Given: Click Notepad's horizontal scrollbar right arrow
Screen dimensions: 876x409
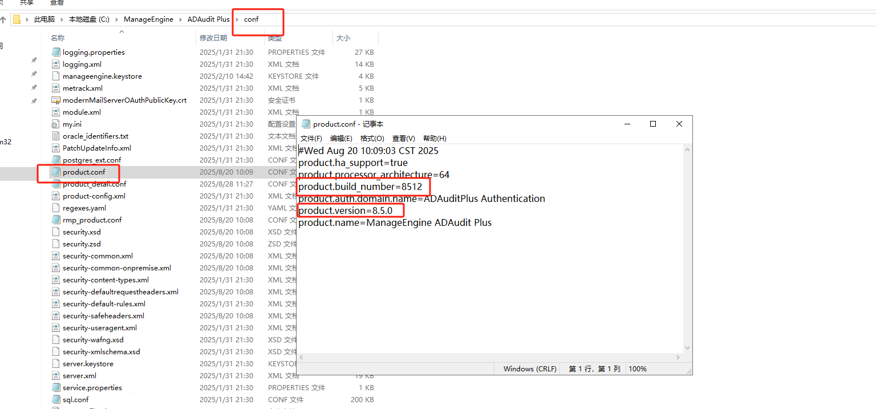Looking at the screenshot, I should (678, 358).
